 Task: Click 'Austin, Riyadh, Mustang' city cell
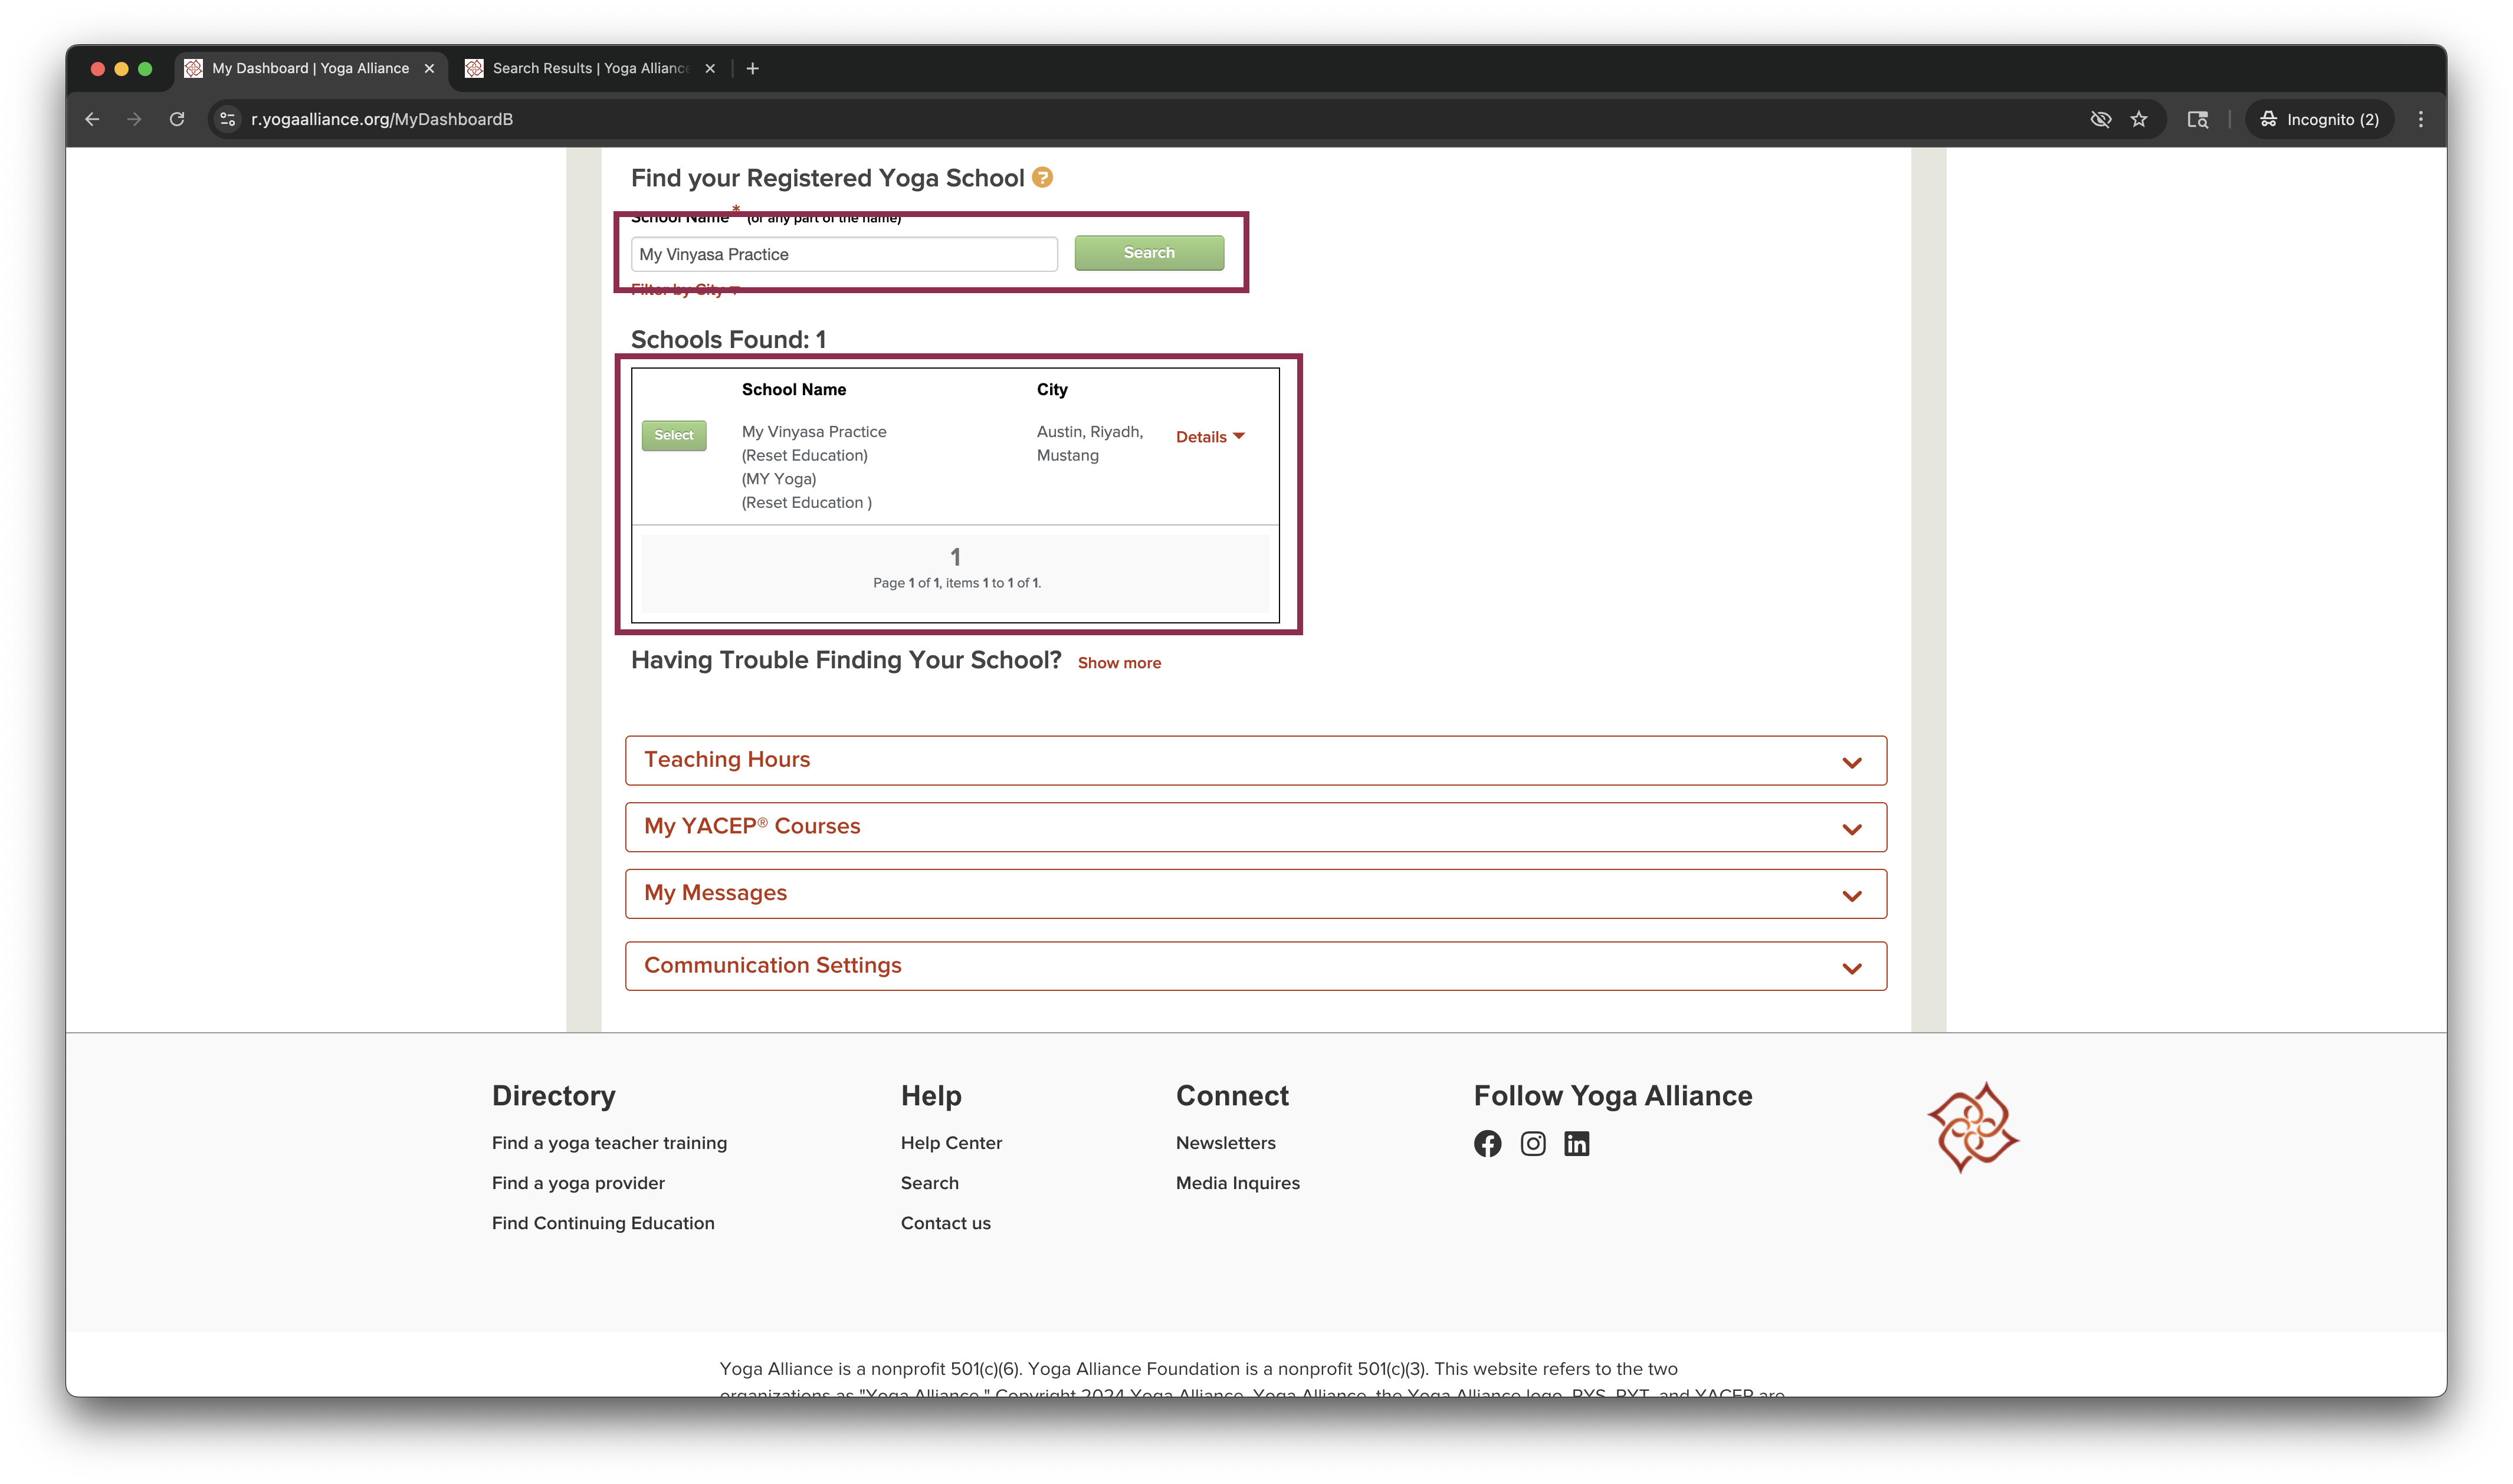click(1089, 443)
